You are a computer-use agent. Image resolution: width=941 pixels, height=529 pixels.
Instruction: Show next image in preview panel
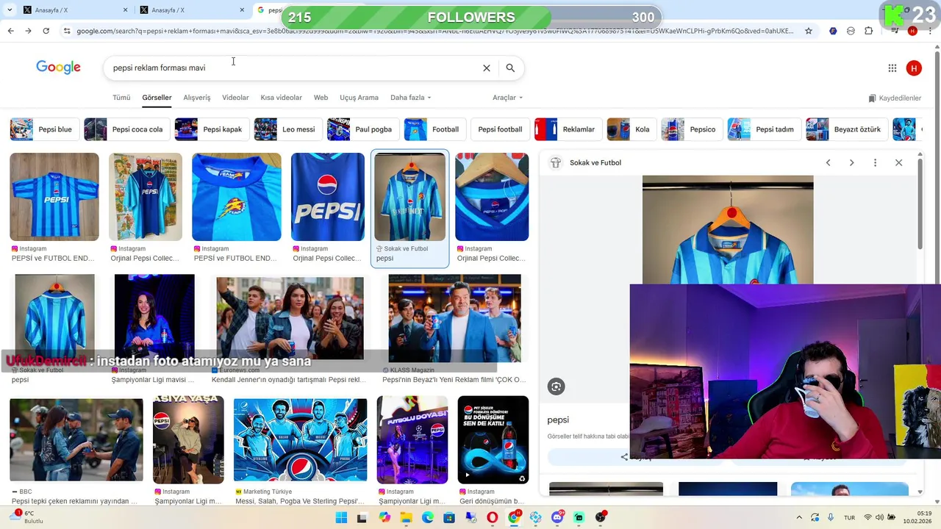(851, 162)
